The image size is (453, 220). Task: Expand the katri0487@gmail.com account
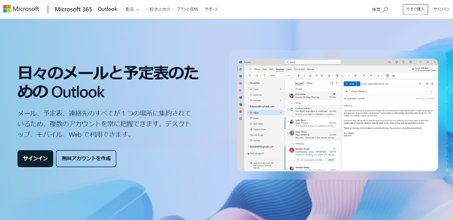tap(248, 147)
